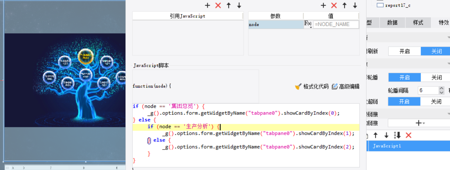Remove the node parameter using the red X

334,5
